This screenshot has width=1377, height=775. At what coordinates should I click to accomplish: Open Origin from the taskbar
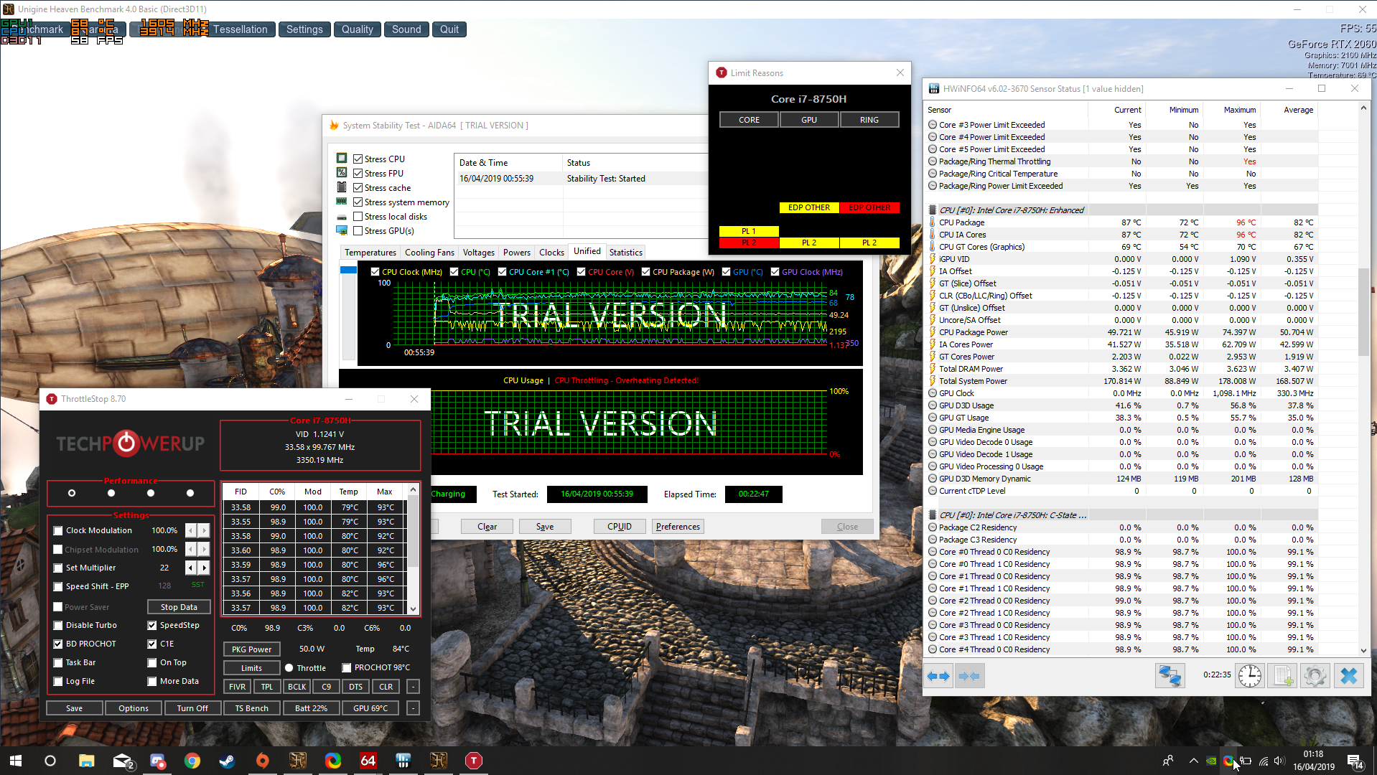coord(262,761)
